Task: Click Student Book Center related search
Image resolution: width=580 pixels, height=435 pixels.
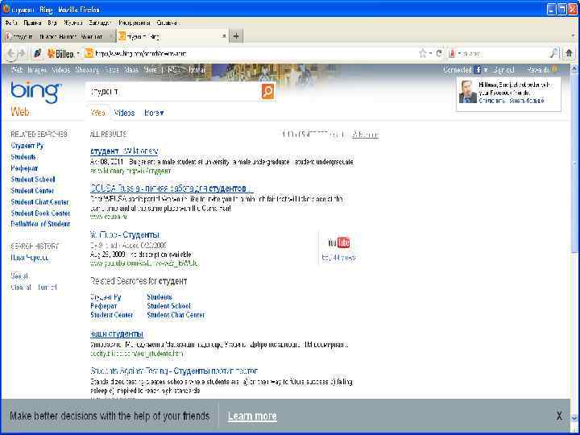Action: coord(40,213)
